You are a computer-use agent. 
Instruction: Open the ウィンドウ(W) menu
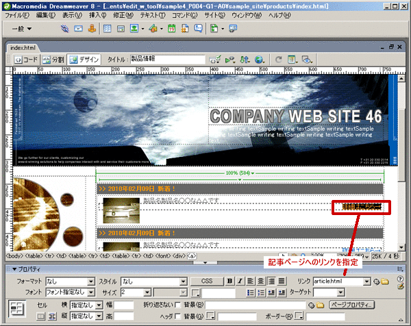pyautogui.click(x=247, y=16)
